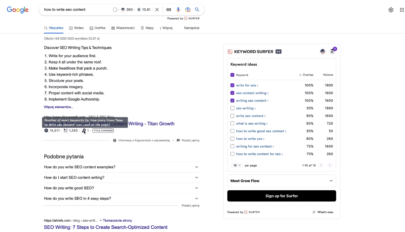Click the Keyword Surfer US flag icon
405x232 pixels.
click(323, 52)
